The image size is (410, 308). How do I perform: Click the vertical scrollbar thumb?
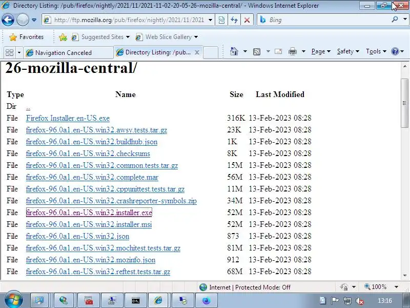tap(404, 103)
